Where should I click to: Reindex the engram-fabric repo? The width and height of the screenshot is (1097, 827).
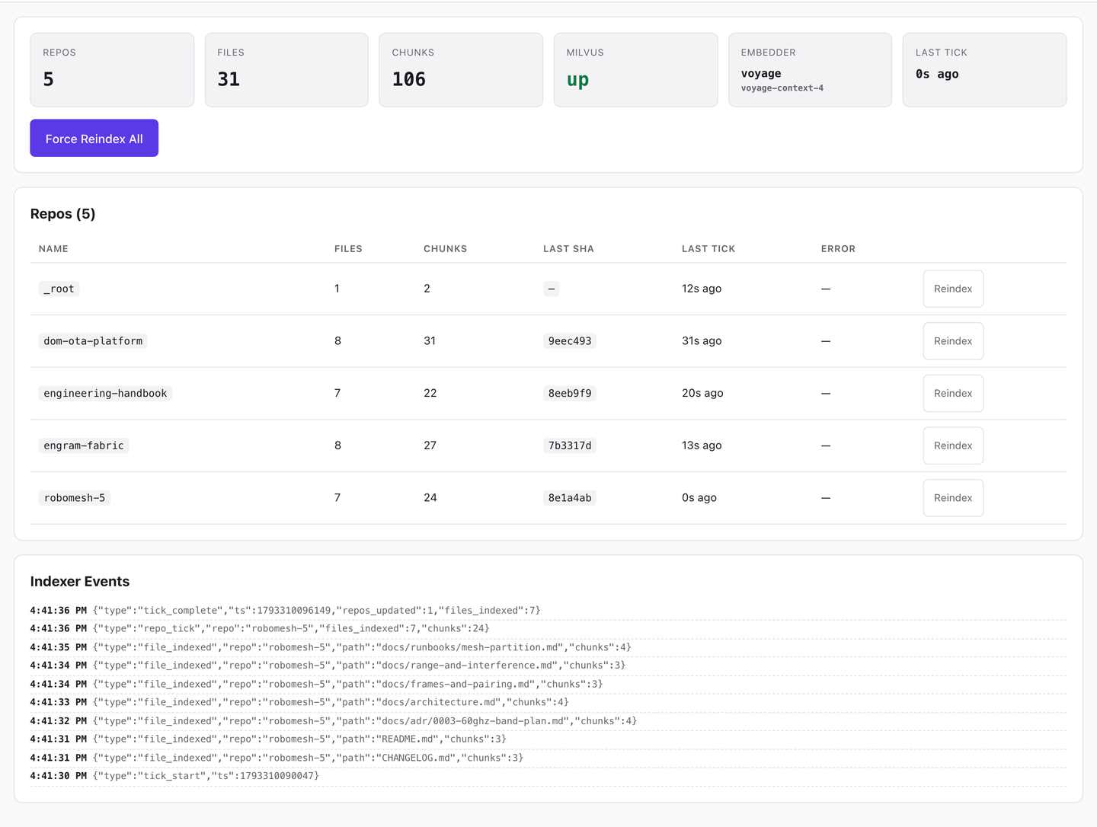point(953,445)
